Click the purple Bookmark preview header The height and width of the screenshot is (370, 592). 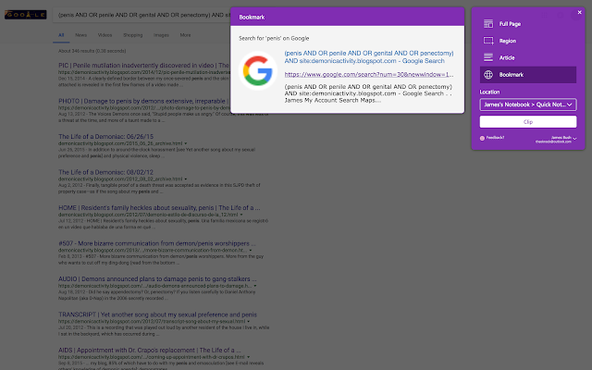point(348,17)
